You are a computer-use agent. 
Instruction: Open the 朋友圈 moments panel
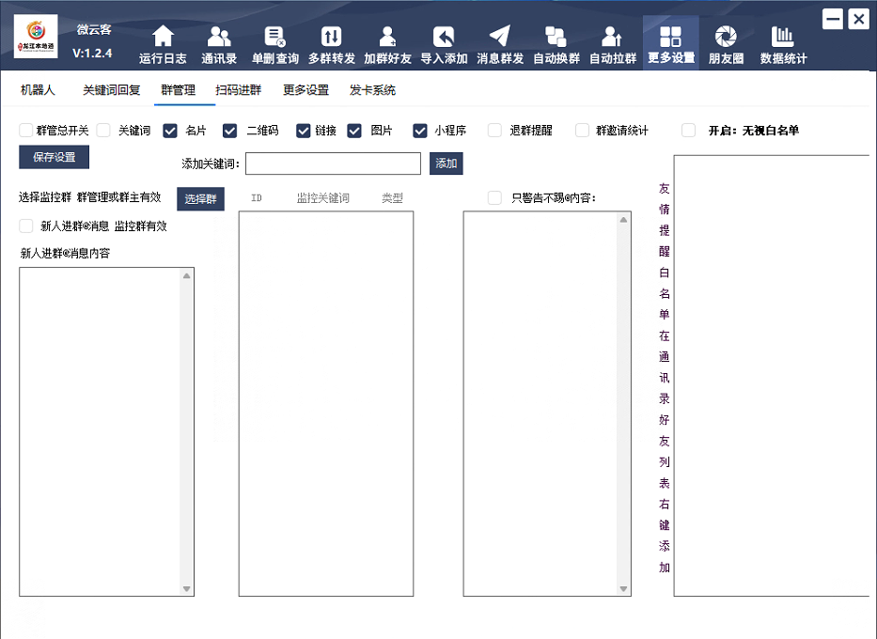[725, 41]
